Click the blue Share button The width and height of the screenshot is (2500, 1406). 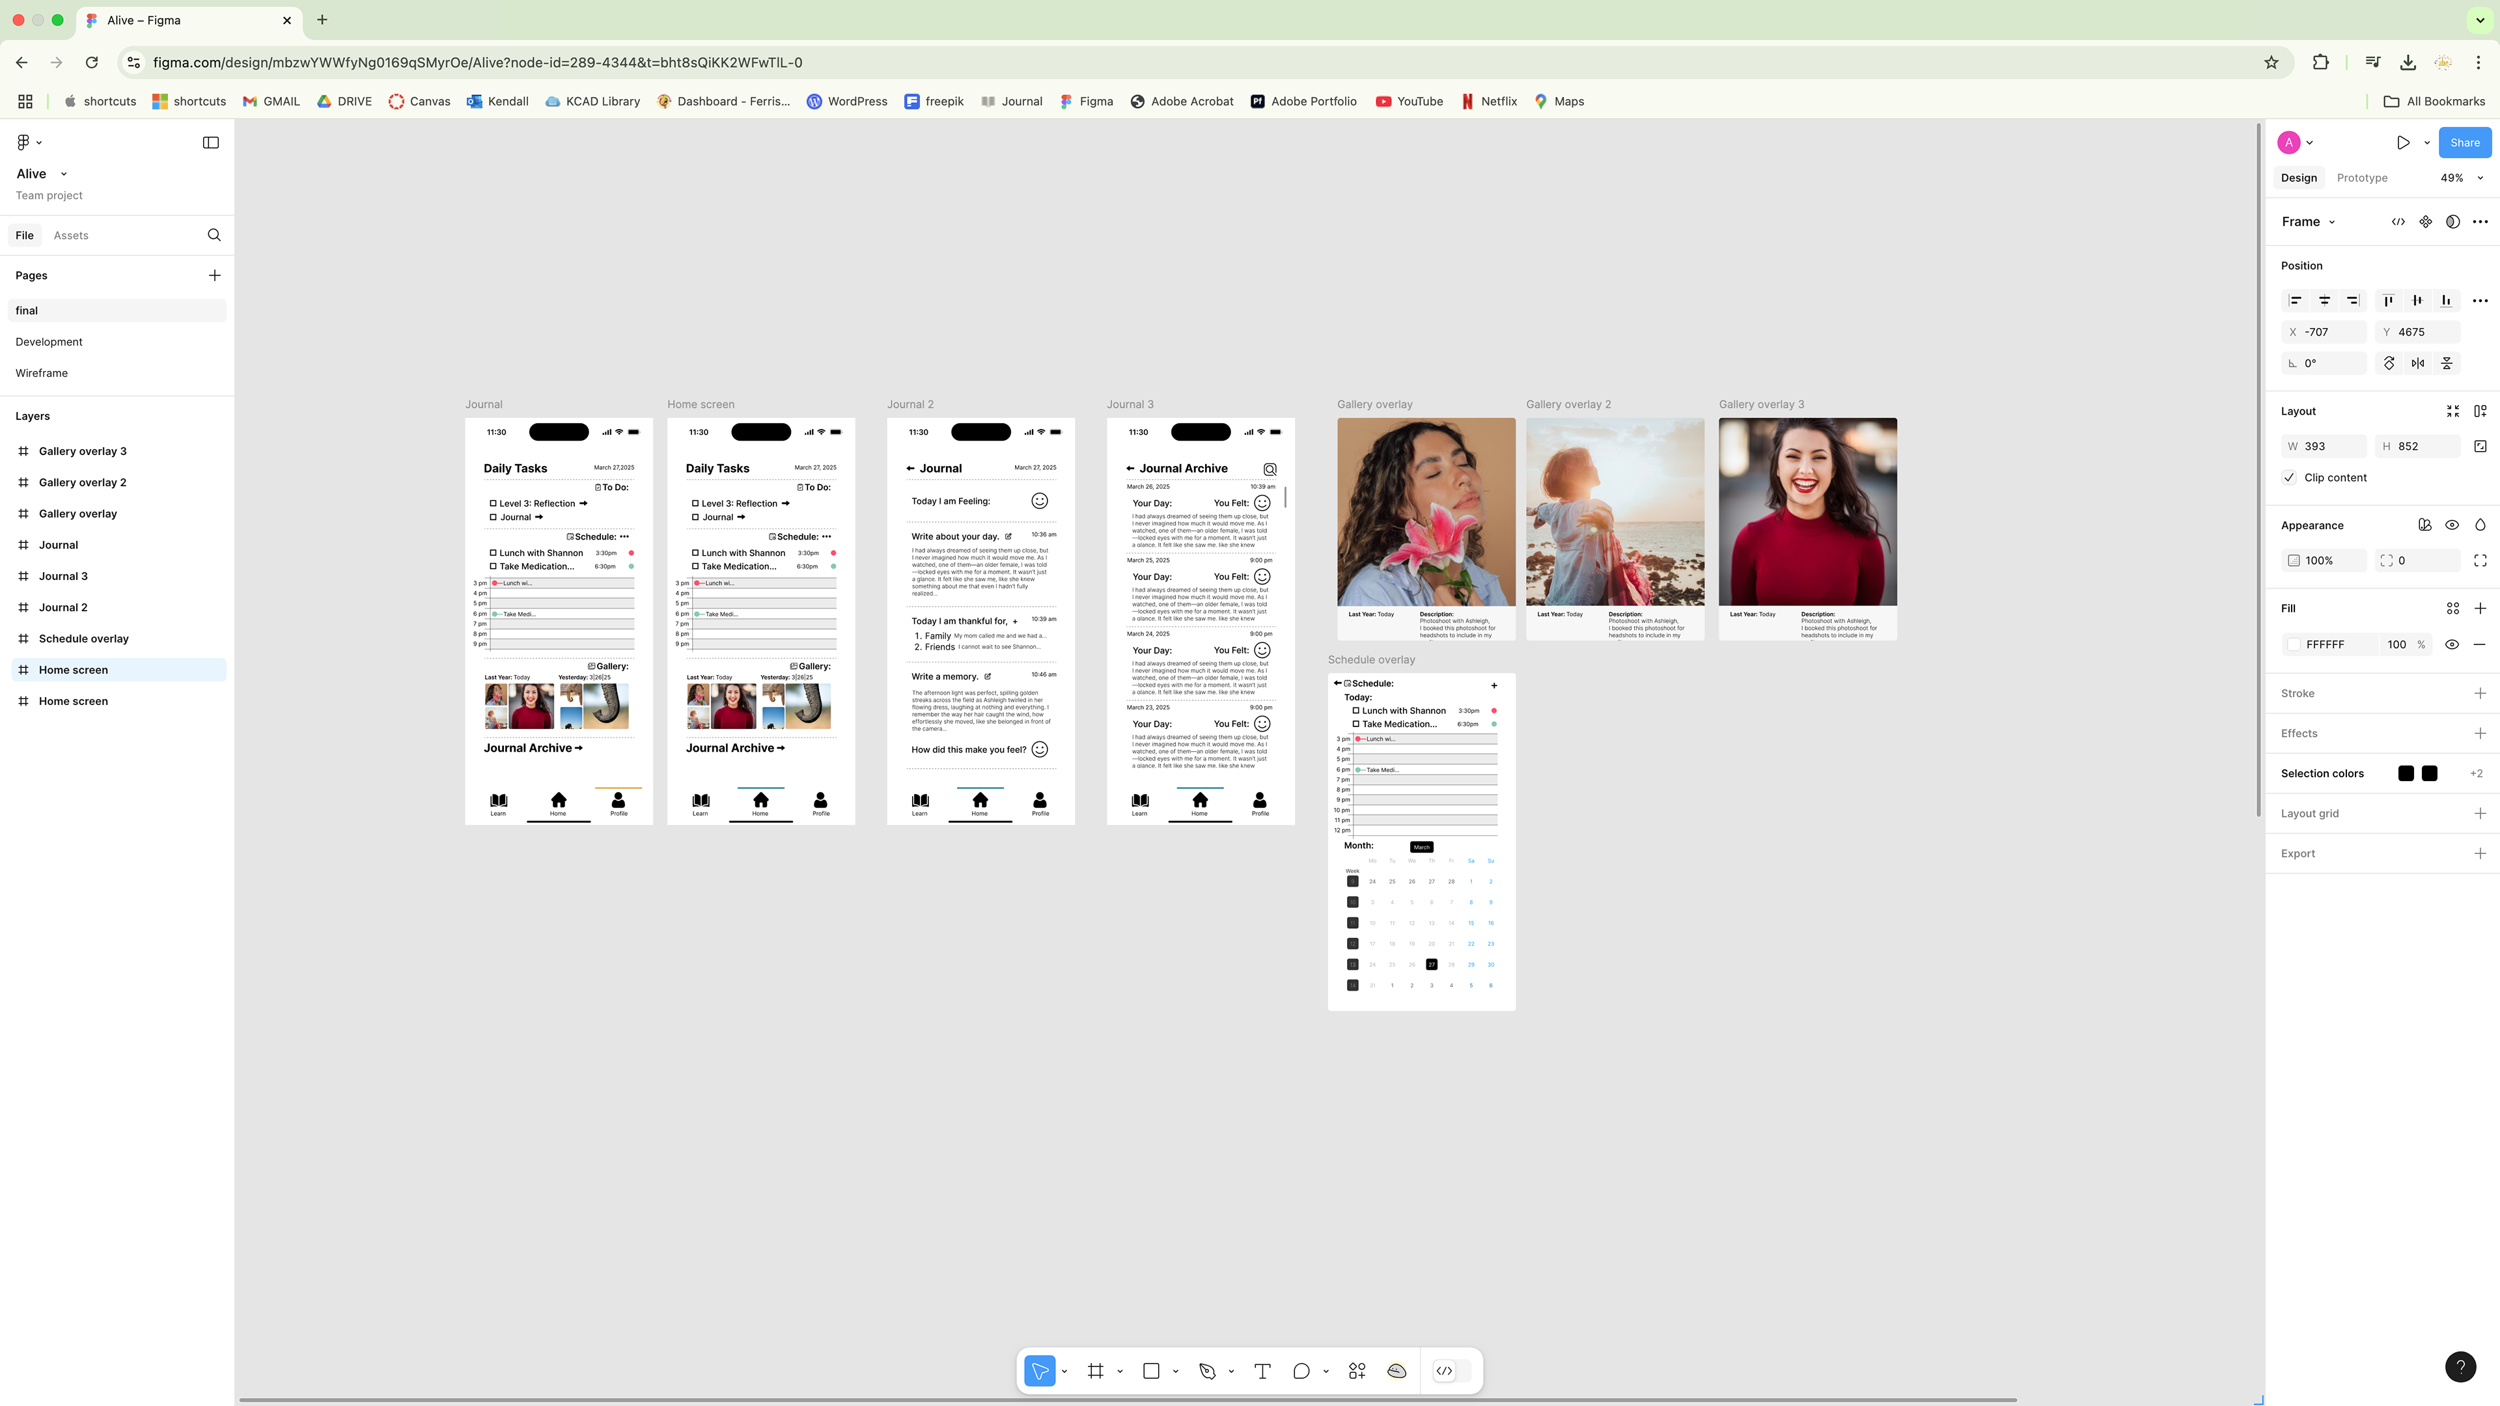(2464, 143)
